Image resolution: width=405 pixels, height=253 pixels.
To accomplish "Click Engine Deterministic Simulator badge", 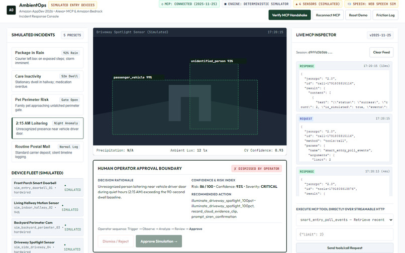I will [x=256, y=4].
